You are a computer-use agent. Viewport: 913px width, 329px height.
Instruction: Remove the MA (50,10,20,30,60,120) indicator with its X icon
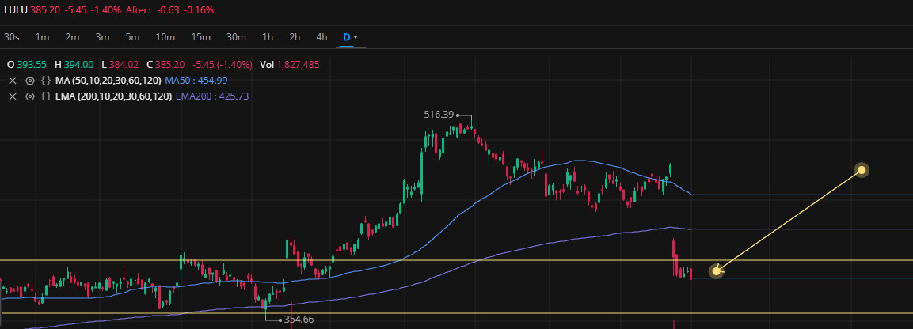tap(12, 80)
